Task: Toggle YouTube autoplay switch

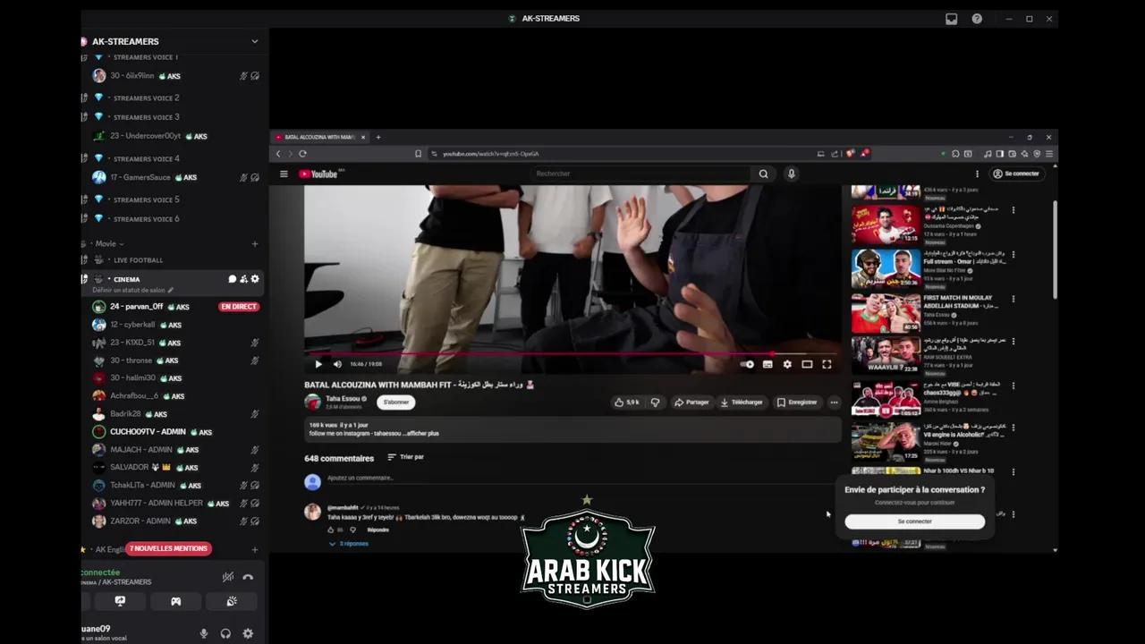Action: 748,364
